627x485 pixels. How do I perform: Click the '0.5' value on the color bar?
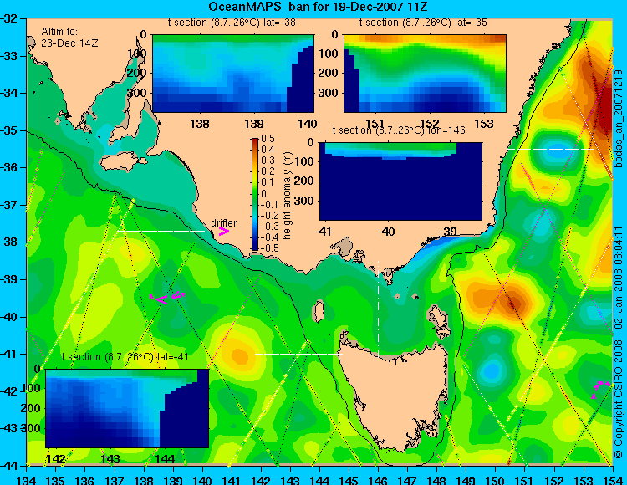click(268, 139)
